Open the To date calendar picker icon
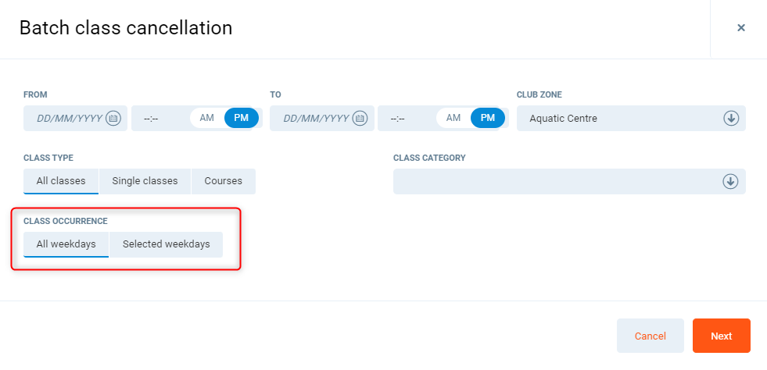767x370 pixels. point(360,119)
